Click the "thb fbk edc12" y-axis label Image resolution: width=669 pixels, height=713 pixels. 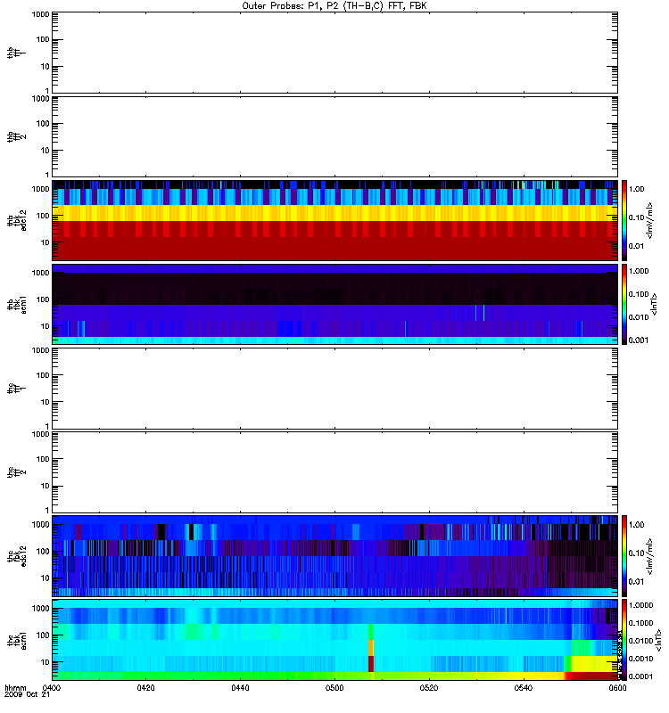tap(17, 220)
